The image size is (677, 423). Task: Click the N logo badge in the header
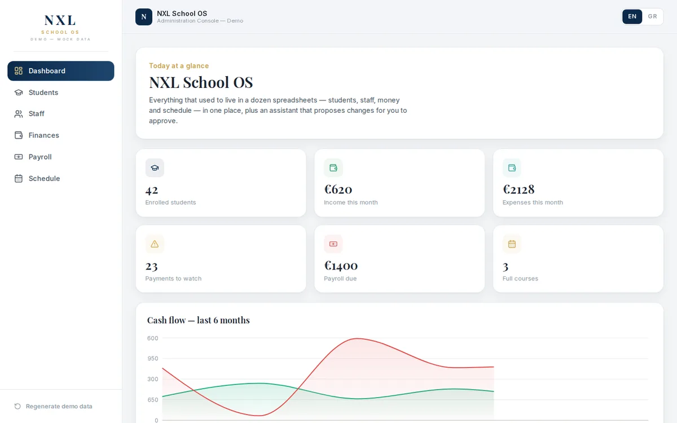(x=144, y=17)
